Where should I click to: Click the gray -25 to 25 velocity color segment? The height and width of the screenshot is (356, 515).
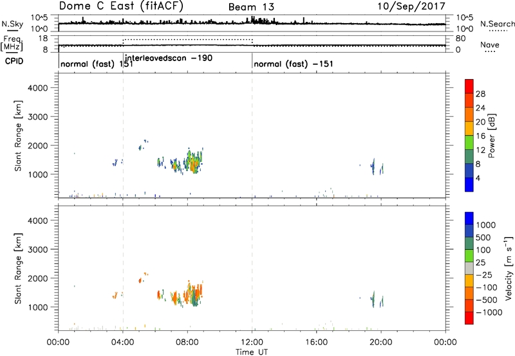pos(469,268)
